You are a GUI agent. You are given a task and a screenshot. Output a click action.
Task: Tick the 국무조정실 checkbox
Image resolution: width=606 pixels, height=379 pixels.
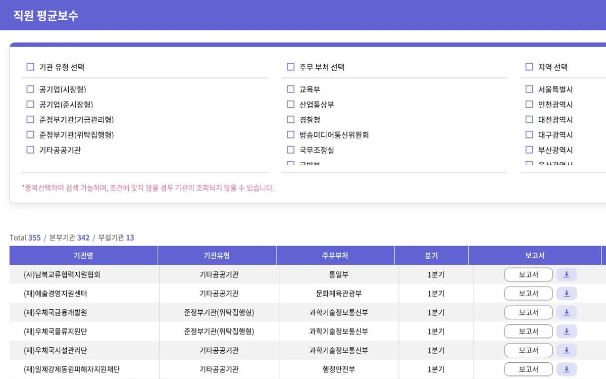tap(290, 150)
